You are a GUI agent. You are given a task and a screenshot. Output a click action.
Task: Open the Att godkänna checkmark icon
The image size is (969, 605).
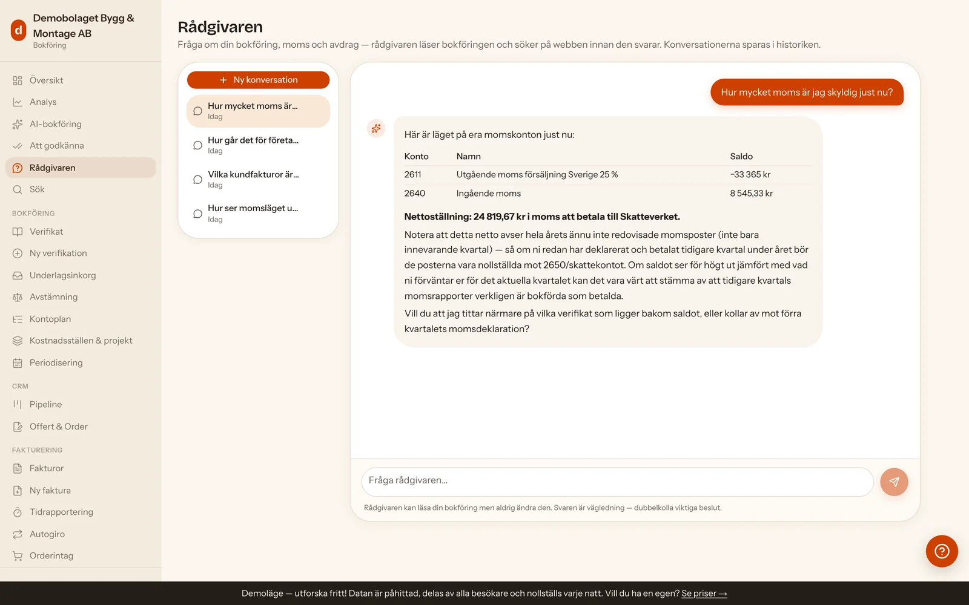tap(18, 146)
